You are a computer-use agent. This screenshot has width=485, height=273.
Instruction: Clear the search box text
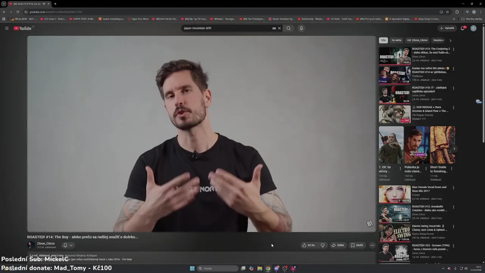point(280,28)
